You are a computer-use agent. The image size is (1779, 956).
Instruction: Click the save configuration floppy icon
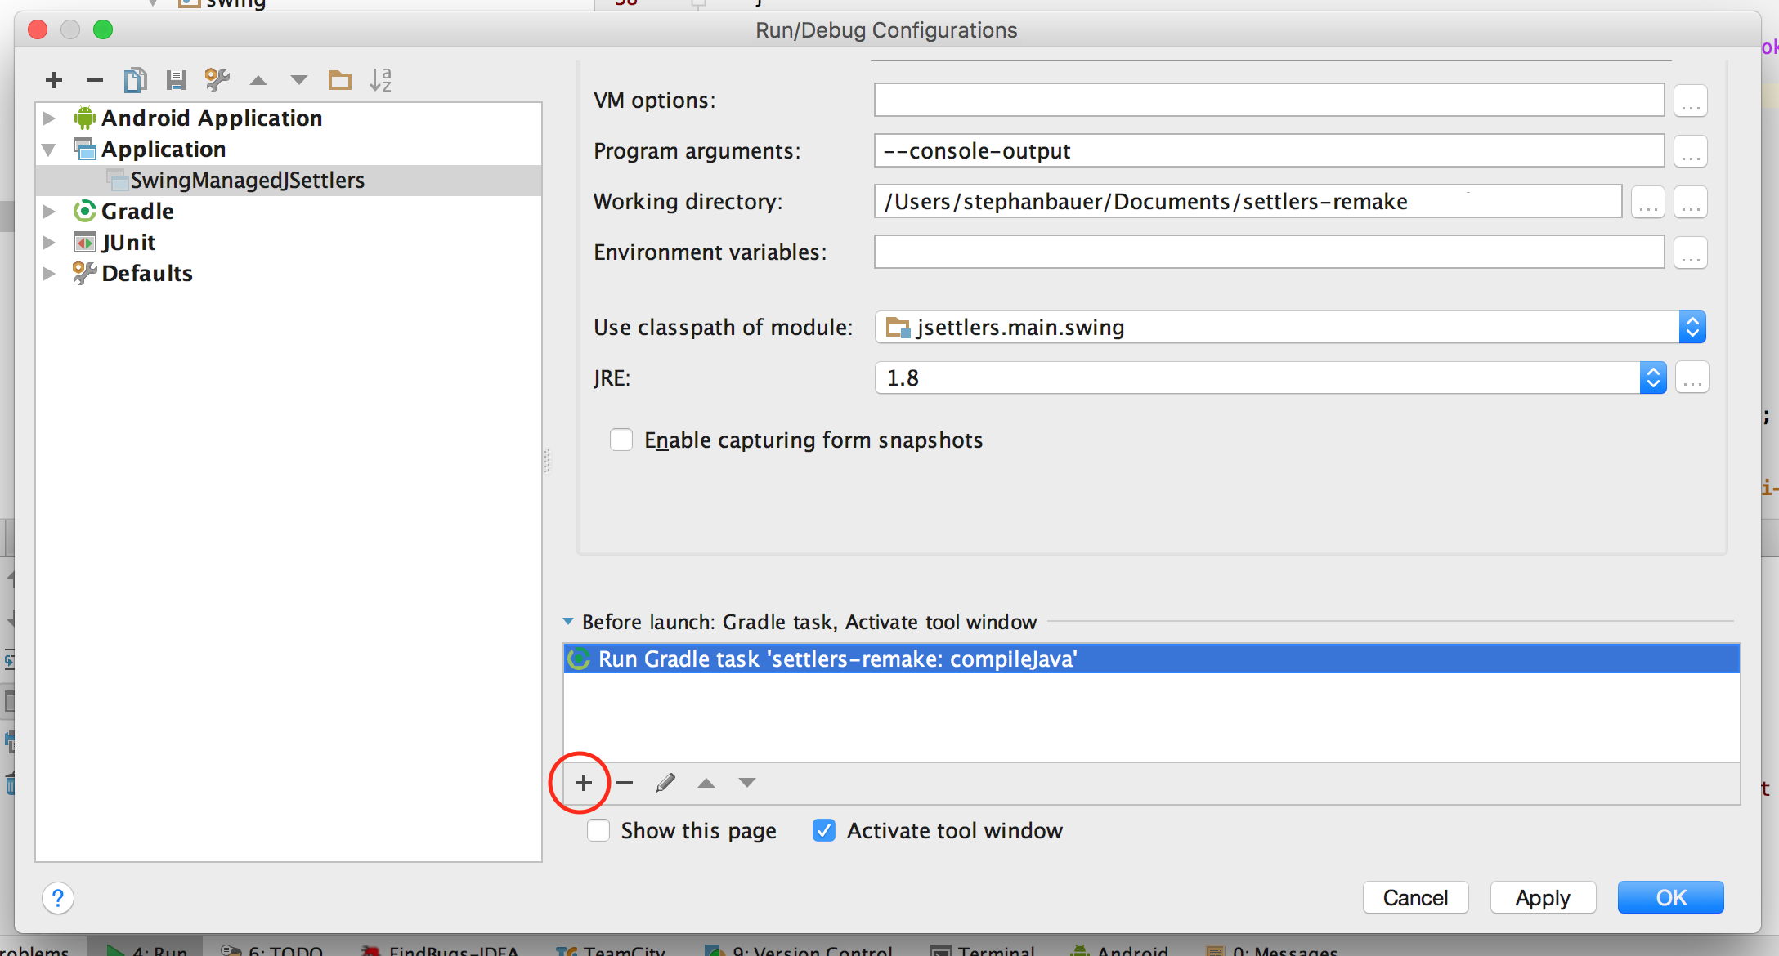176,80
